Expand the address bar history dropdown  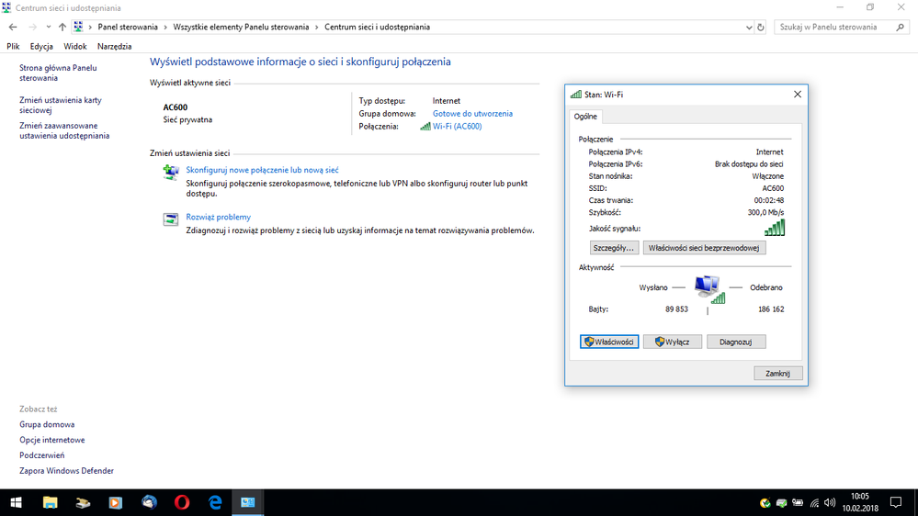749,28
